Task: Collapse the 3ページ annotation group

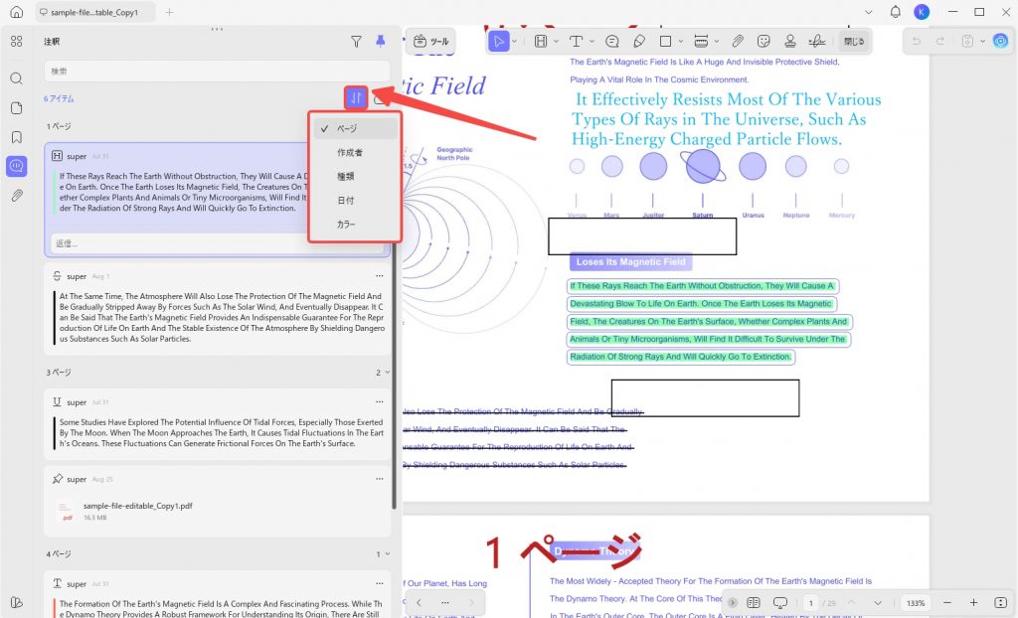Action: point(388,373)
